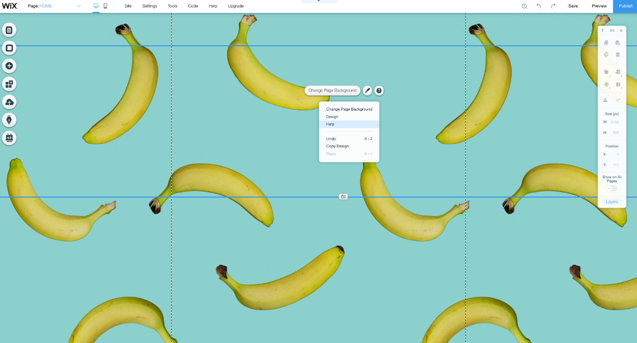Open the Help menu in top bar
The height and width of the screenshot is (343, 637).
pyautogui.click(x=213, y=6)
